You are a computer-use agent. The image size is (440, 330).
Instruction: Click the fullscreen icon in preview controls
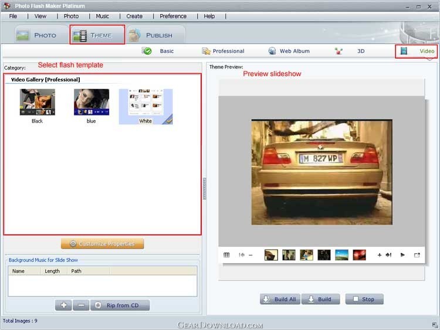point(417,255)
